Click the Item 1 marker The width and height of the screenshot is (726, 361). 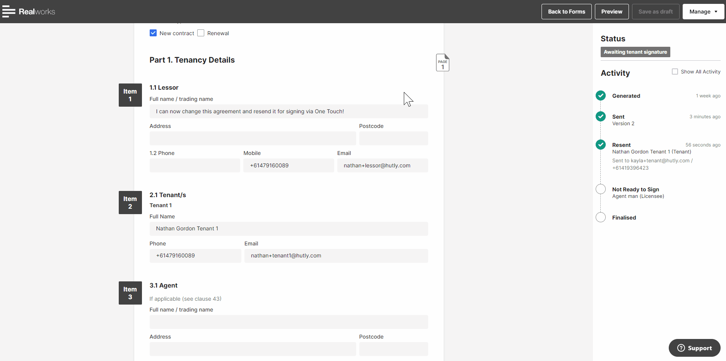130,95
